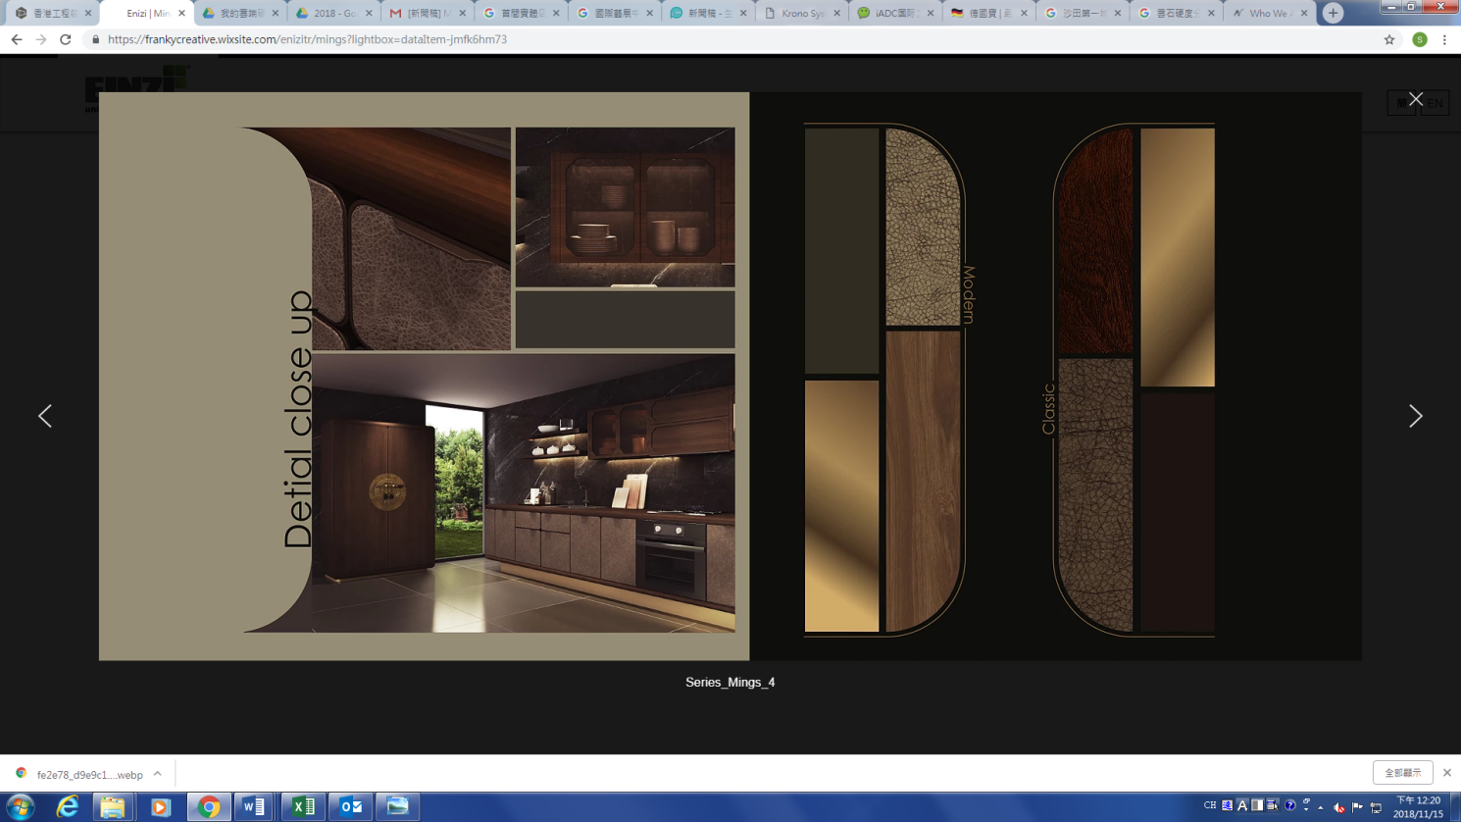
Task: Switch to the Who We Are tab
Action: click(1268, 14)
